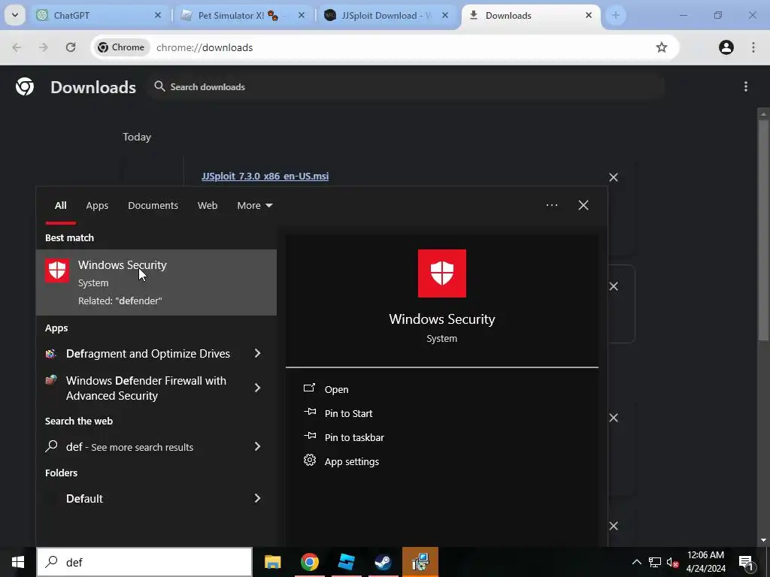This screenshot has height=577, width=770.
Task: Open the Windows Start menu
Action: coord(18,562)
